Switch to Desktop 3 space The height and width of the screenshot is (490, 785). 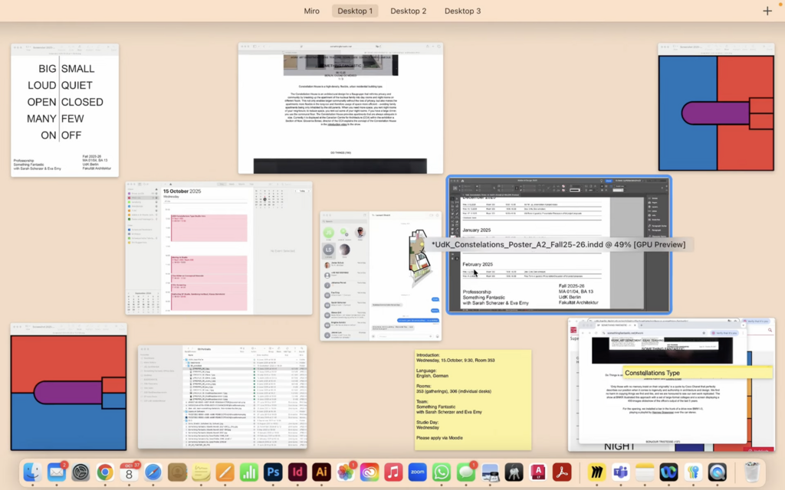click(x=462, y=11)
